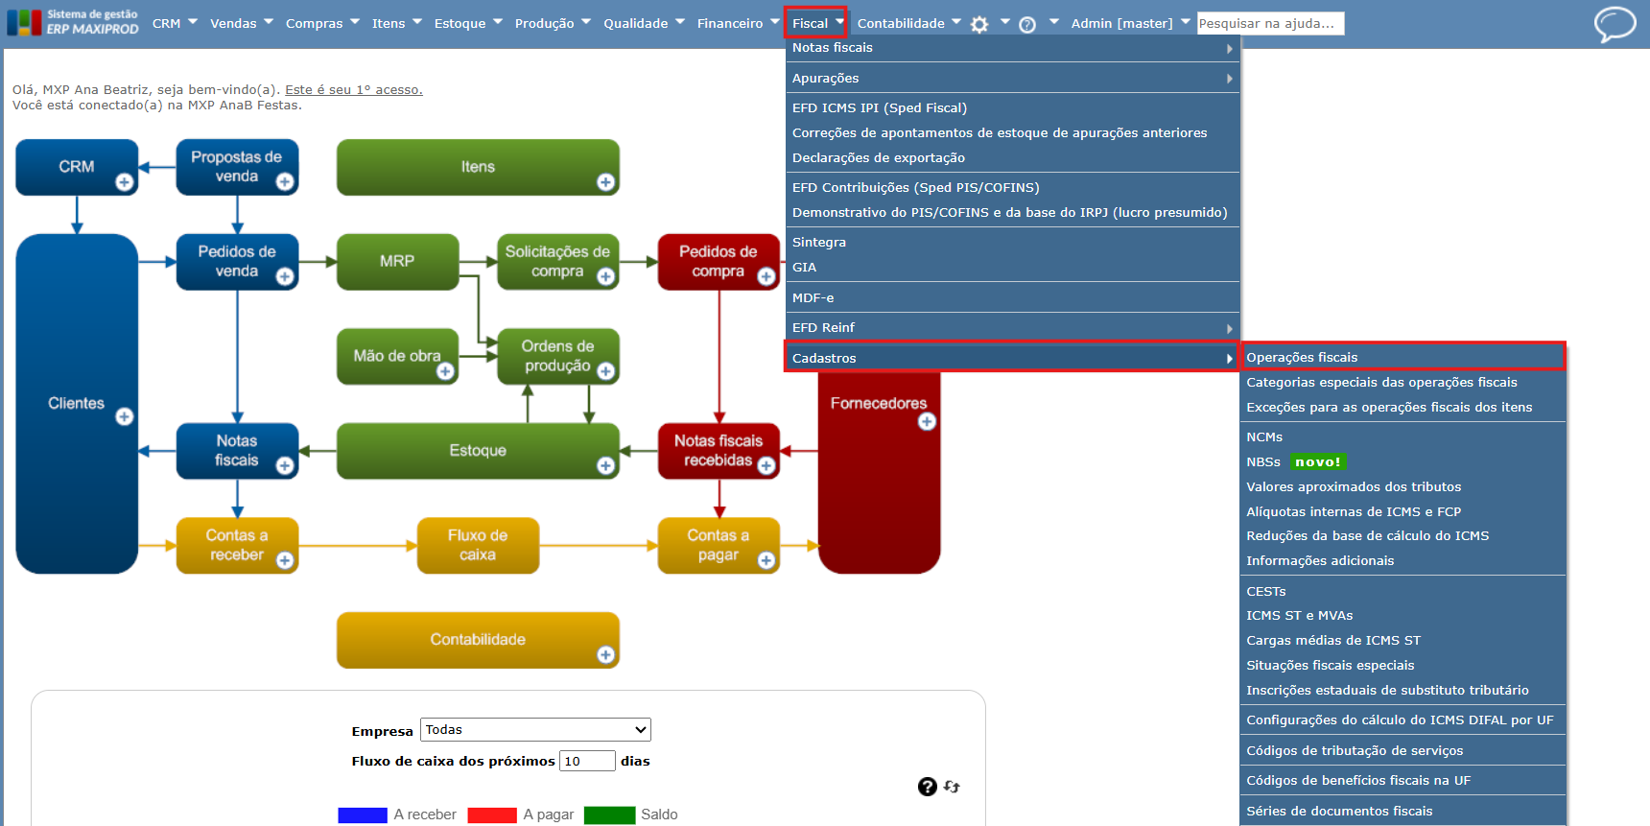
Task: Click plus icon on Contabilidade block
Action: point(605,654)
